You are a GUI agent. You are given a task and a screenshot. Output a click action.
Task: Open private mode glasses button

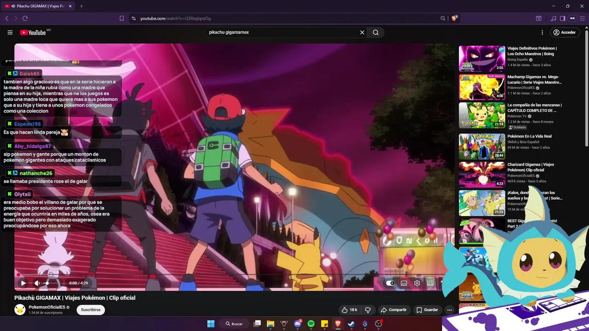point(572,18)
